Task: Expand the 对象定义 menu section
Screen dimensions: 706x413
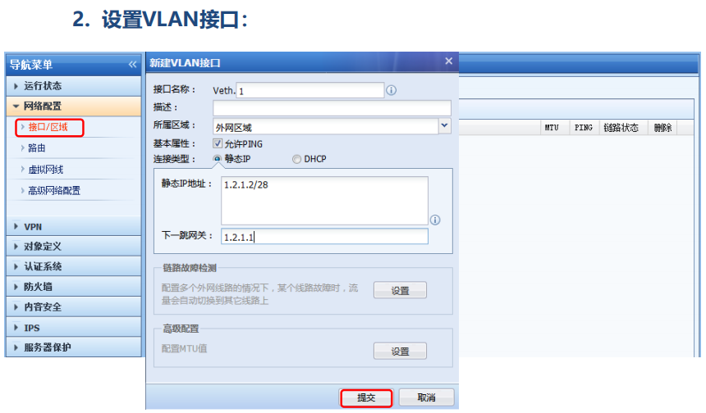Action: (x=74, y=247)
